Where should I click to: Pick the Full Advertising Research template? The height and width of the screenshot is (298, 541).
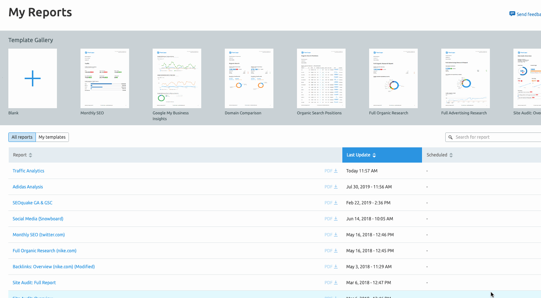466,78
